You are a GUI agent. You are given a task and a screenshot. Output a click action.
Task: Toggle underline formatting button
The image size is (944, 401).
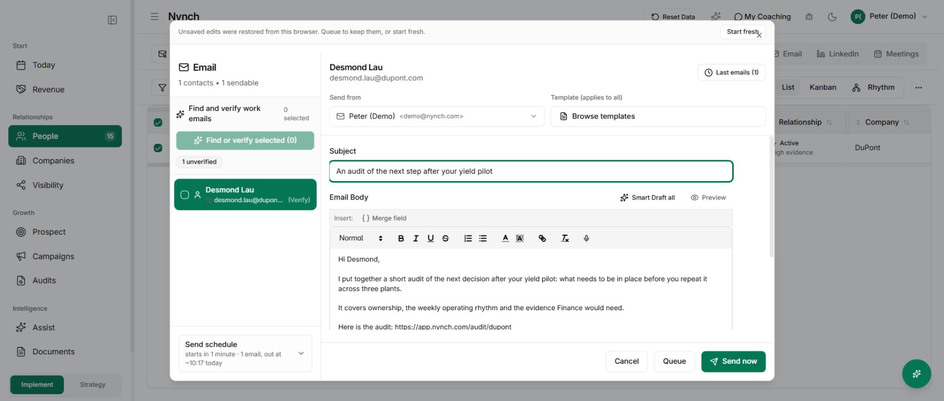pyautogui.click(x=430, y=238)
